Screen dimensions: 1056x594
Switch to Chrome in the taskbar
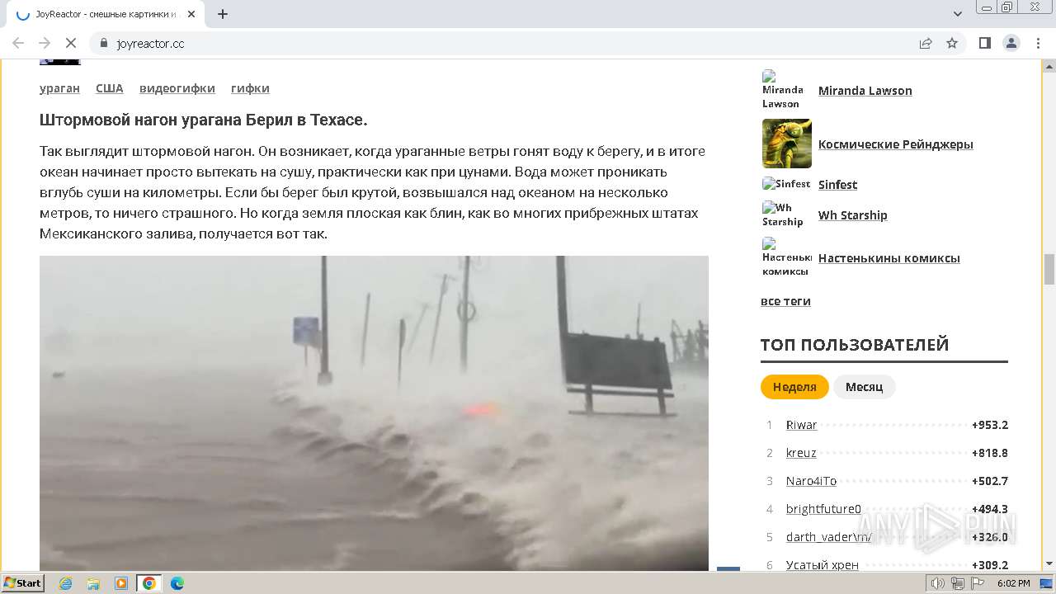pos(149,583)
